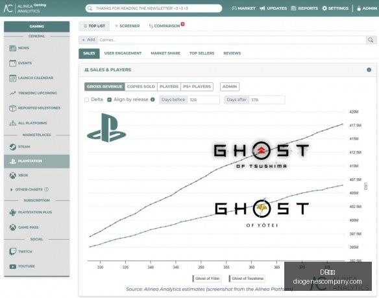Focus the Games search input
The image size is (379, 298).
coord(232,40)
